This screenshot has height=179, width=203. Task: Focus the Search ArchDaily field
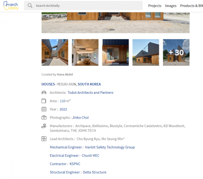click(83, 6)
